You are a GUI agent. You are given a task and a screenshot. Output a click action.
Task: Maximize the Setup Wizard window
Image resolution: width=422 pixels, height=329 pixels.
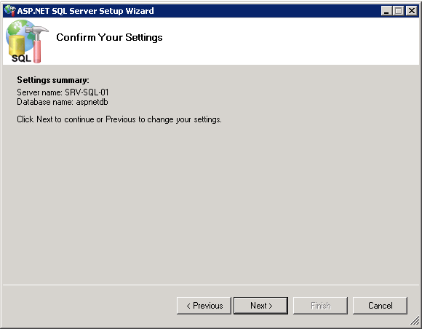tap(398, 11)
